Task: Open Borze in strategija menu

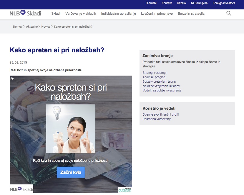Action: pyautogui.click(x=191, y=14)
